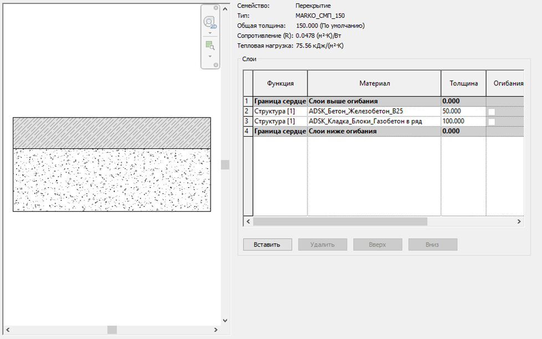Expand the zoom options dropdown arrow
This screenshot has width=542, height=339.
pos(210,56)
